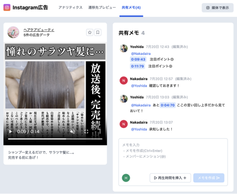Click 再生時間を挿入 button
This screenshot has width=237, height=194.
[170, 178]
